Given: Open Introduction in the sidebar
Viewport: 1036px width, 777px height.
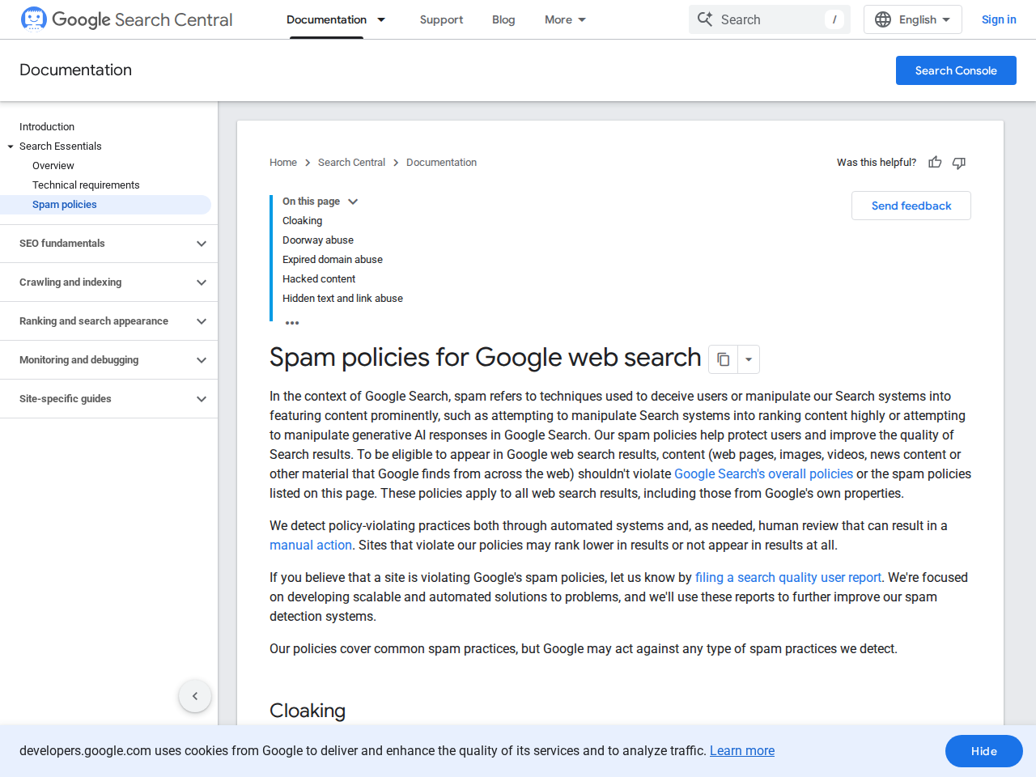Looking at the screenshot, I should click(47, 127).
